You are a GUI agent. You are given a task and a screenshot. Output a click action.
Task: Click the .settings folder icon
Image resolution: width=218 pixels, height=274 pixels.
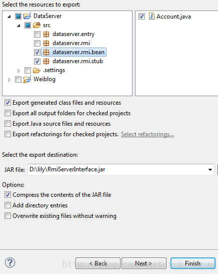[x=36, y=70]
